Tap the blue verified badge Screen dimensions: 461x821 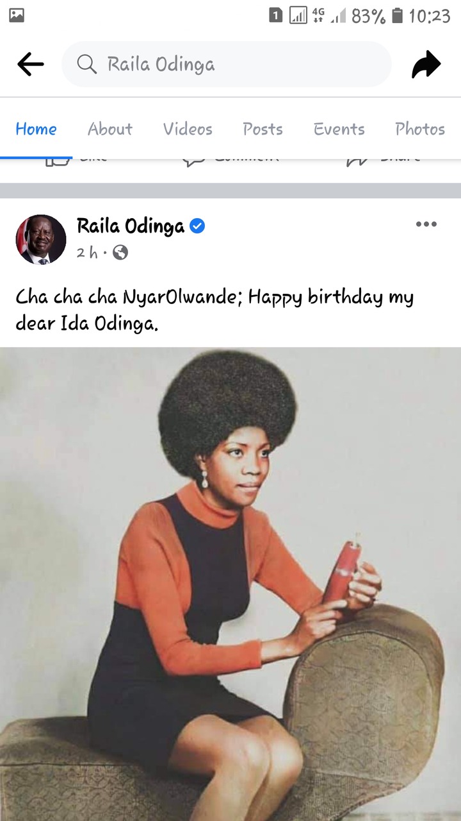pyautogui.click(x=198, y=226)
